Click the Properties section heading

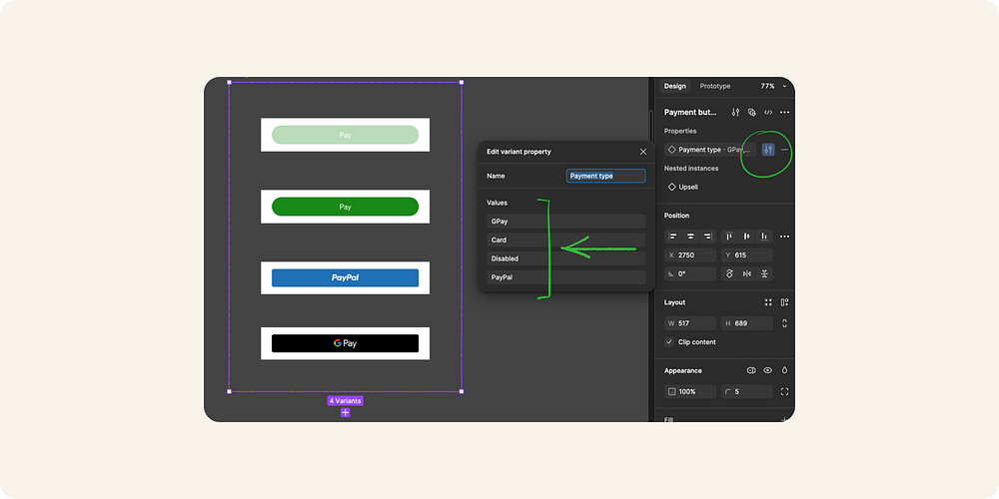[x=679, y=131]
